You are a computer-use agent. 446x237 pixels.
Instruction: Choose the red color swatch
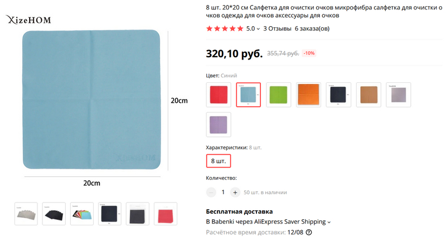[218, 95]
